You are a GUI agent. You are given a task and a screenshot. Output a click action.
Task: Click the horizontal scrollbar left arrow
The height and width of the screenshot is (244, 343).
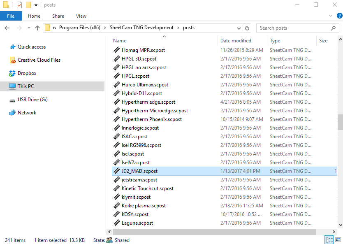tap(109, 232)
